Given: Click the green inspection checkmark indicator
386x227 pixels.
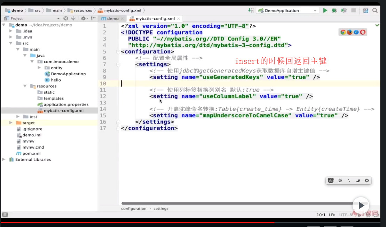Looking at the screenshot, I should click(x=377, y=25).
